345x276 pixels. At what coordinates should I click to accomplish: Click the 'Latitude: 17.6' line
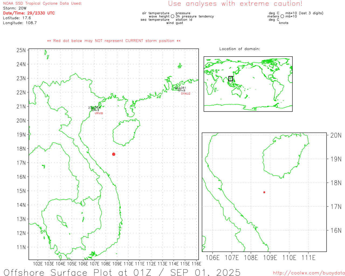click(17, 18)
